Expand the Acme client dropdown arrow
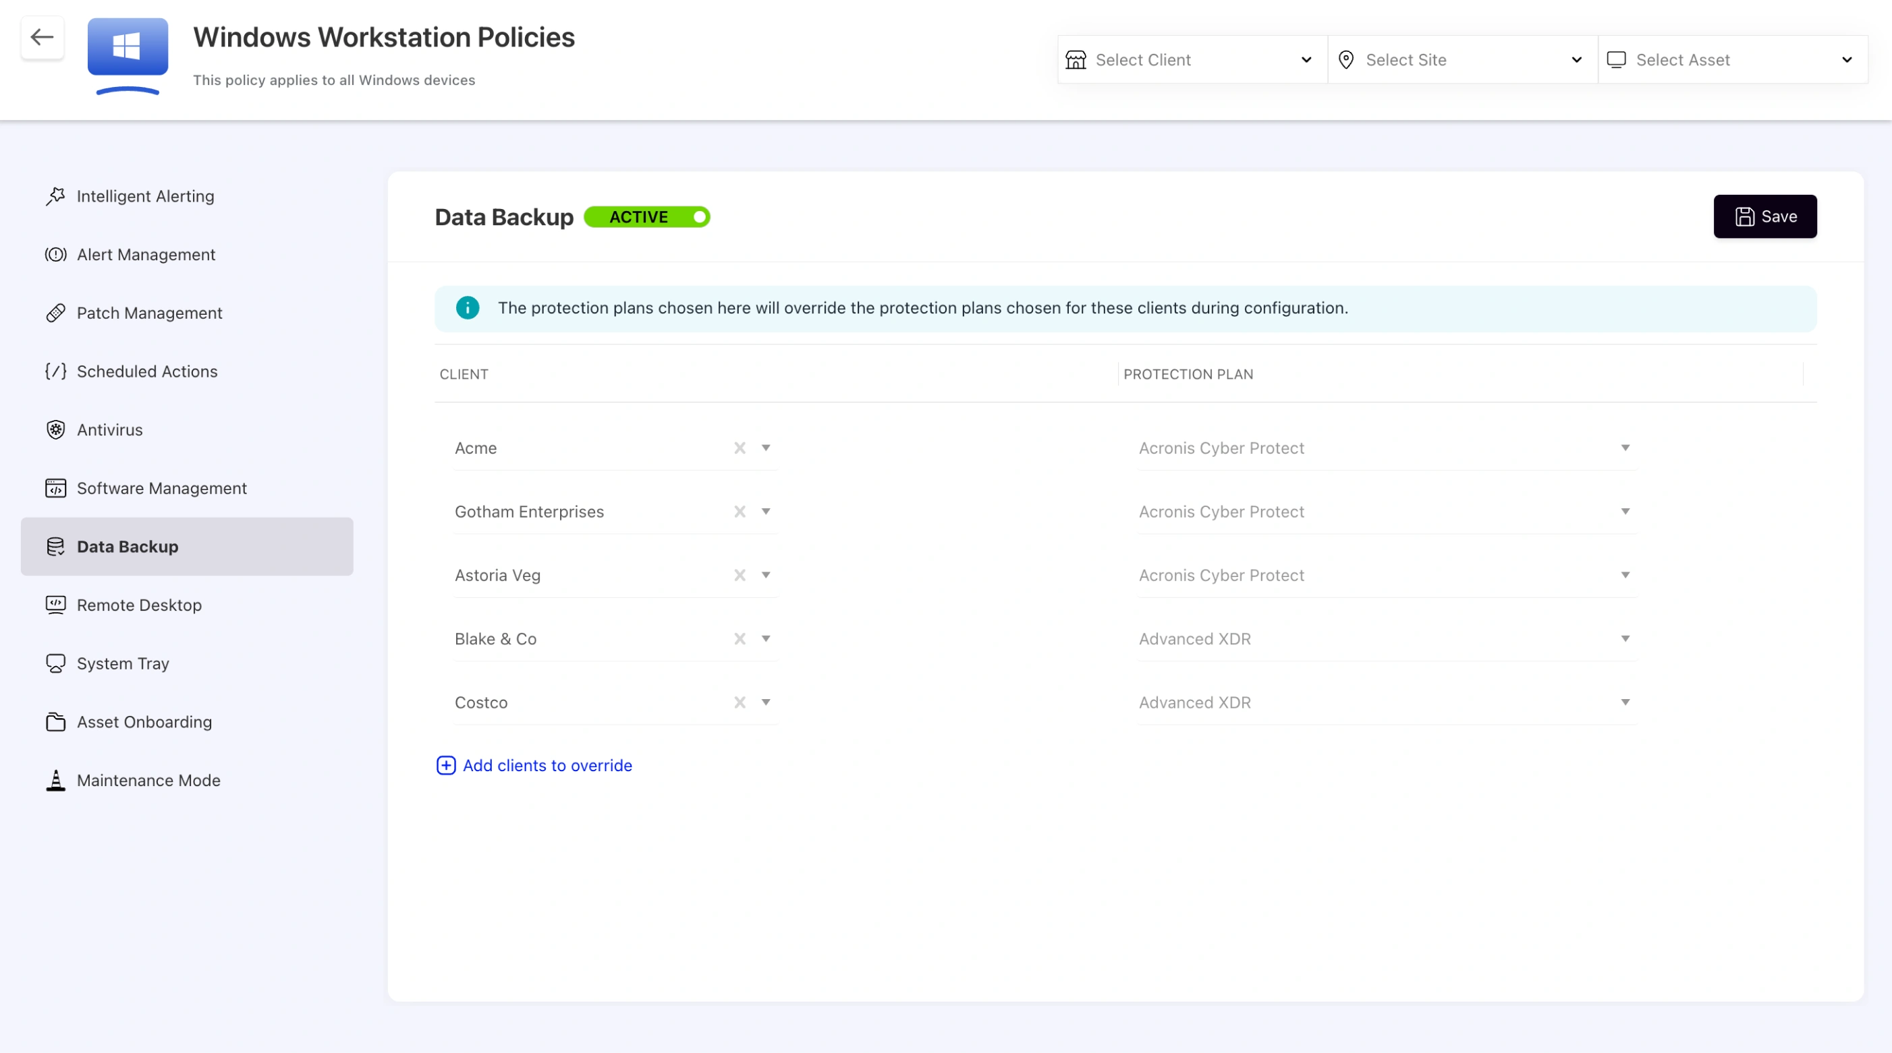Screen dimensions: 1892x1053 pyautogui.click(x=766, y=448)
